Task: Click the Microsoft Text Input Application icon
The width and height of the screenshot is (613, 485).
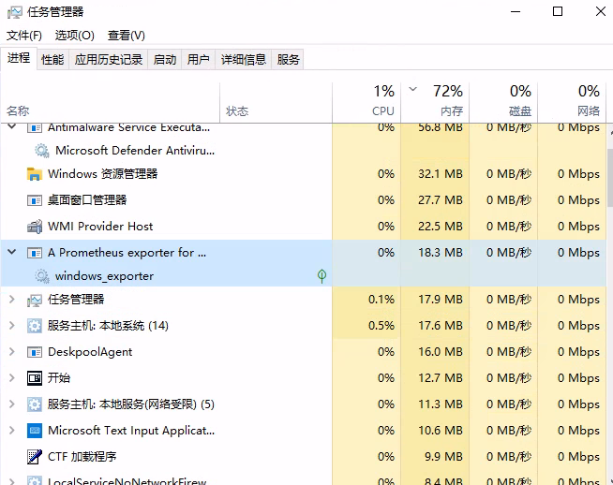Action: [x=35, y=431]
